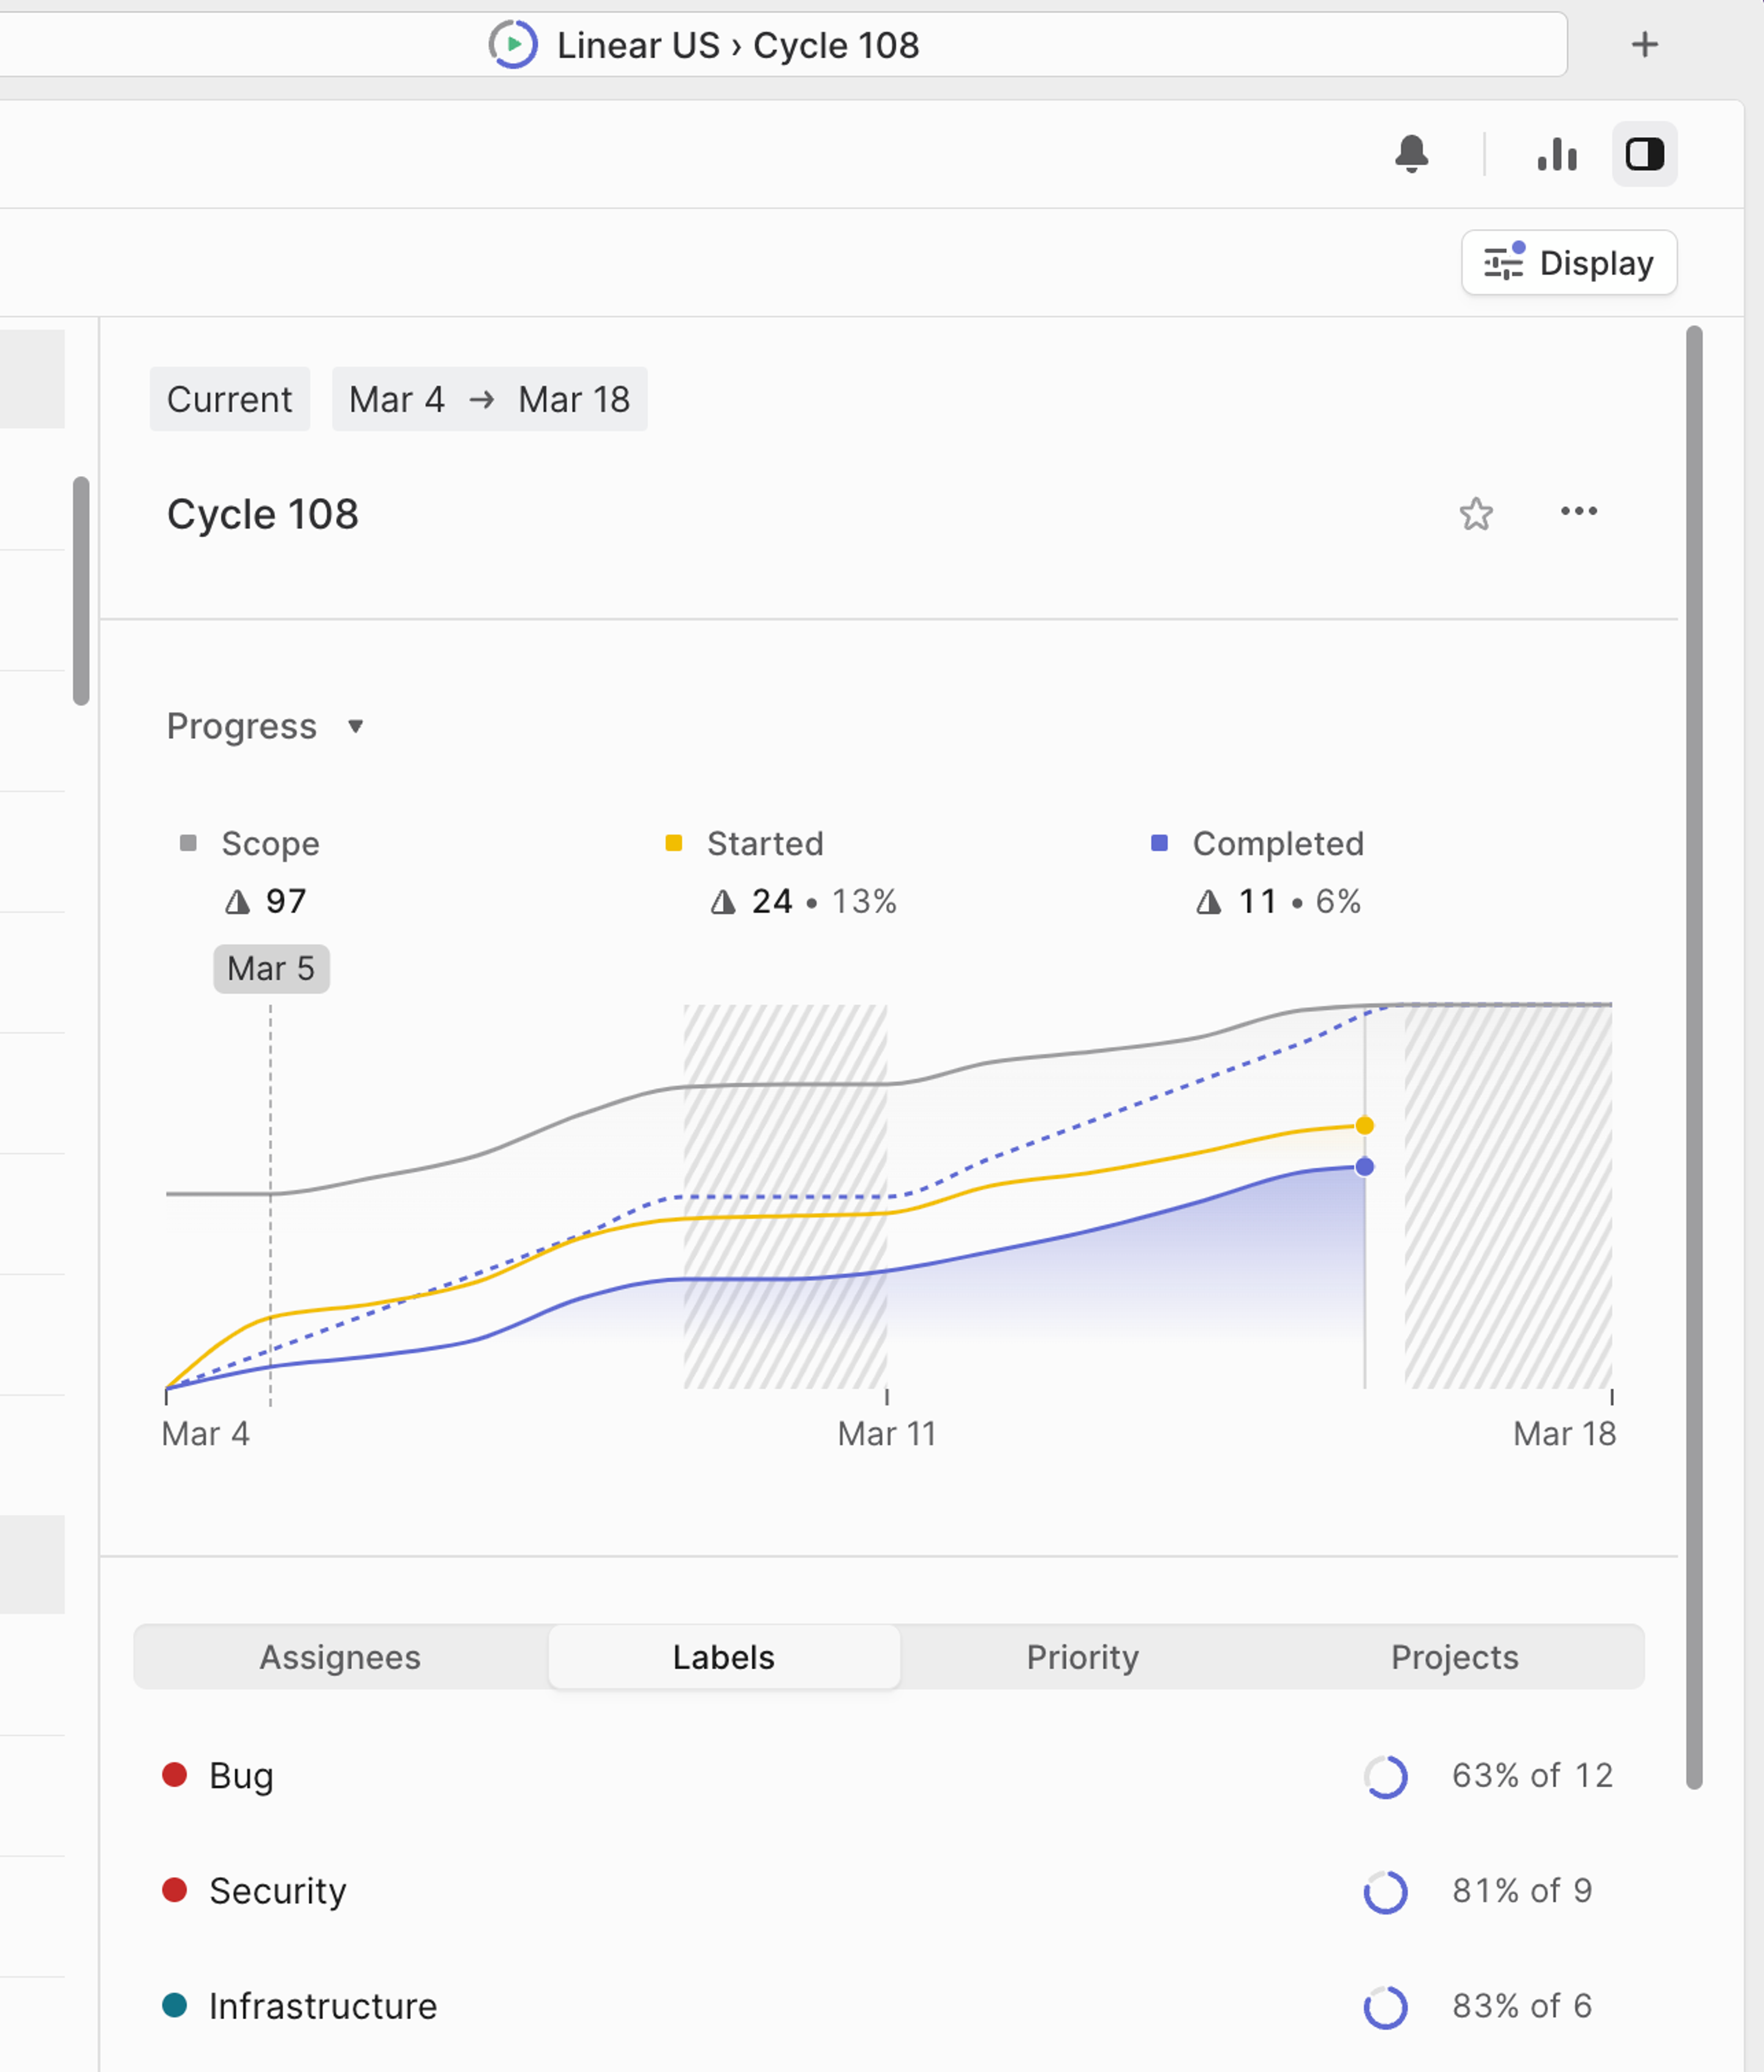Click the new tab plus icon
This screenshot has height=2072, width=1764.
coord(1644,45)
